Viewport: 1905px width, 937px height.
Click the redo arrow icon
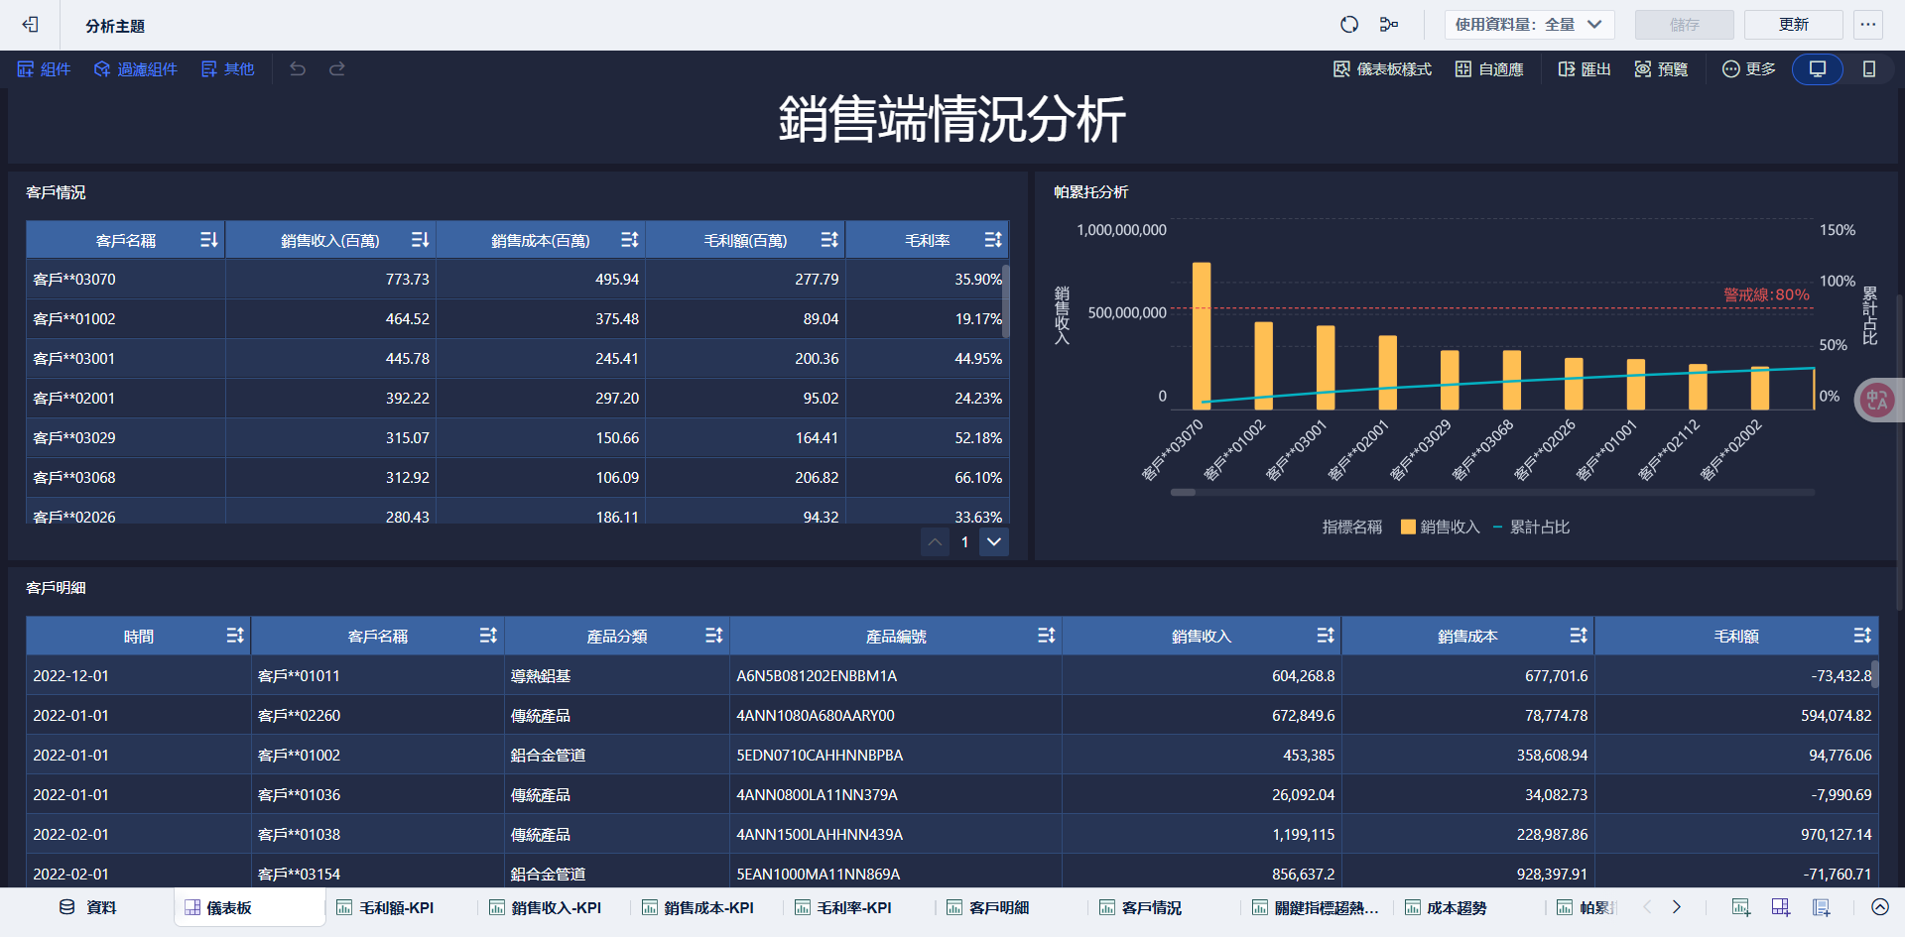337,69
